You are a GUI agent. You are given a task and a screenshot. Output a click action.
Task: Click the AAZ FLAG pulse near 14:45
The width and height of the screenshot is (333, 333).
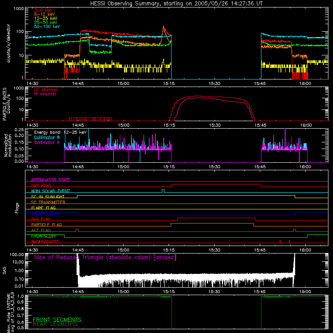coord(77,230)
